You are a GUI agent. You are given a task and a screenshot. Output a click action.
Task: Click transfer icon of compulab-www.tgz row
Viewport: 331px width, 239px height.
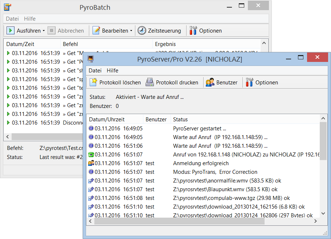[x=91, y=198]
